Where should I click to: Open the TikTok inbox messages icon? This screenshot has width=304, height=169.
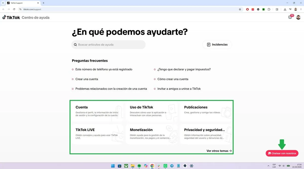(x=290, y=17)
